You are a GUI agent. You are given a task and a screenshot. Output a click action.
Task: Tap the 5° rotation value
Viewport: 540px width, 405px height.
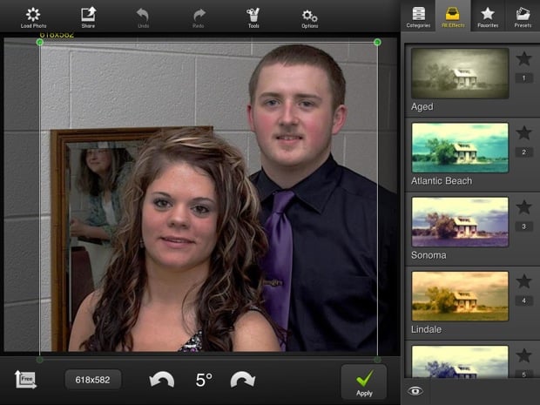click(204, 381)
